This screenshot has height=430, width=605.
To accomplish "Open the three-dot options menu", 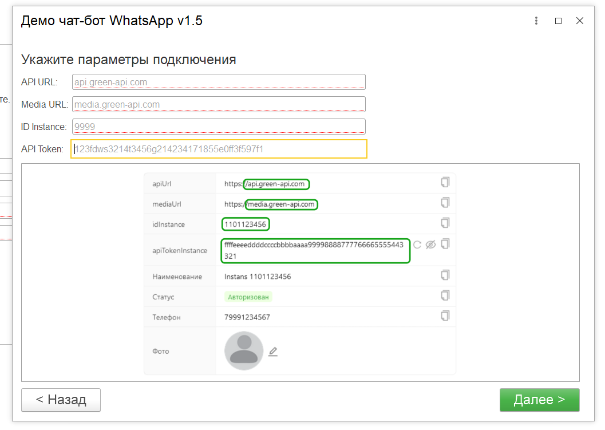I will click(x=536, y=20).
